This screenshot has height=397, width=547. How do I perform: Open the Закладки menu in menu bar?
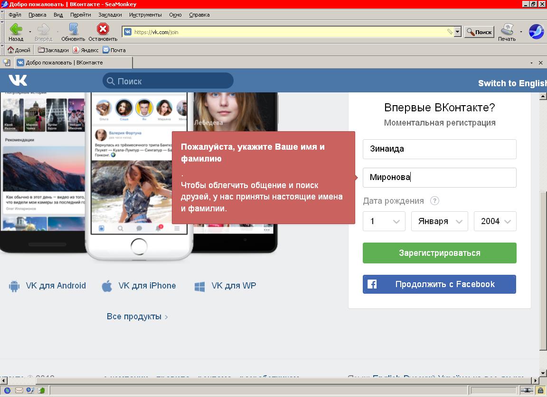110,15
